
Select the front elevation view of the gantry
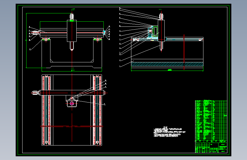point(68,40)
